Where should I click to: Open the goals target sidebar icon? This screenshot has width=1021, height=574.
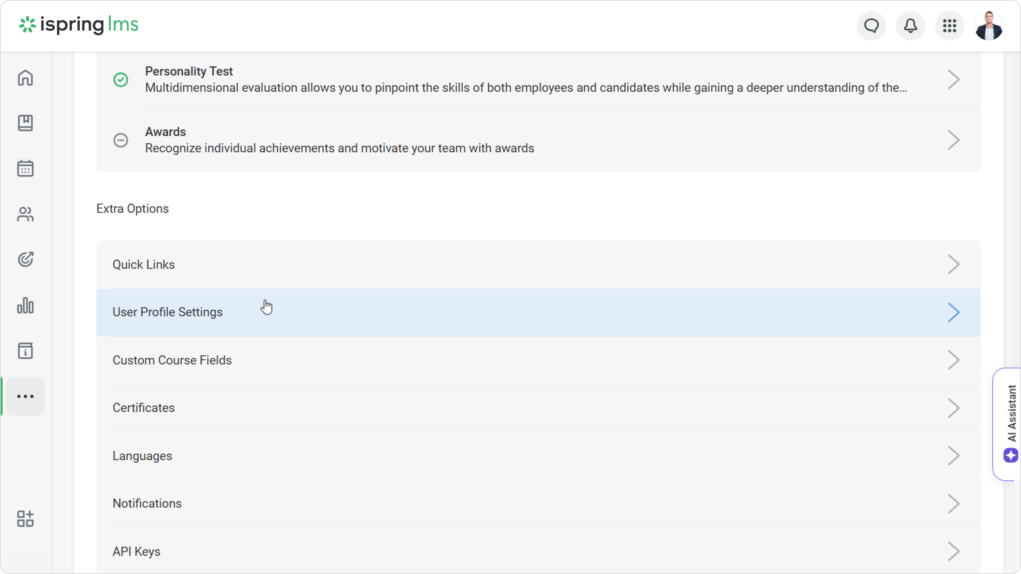tap(25, 259)
